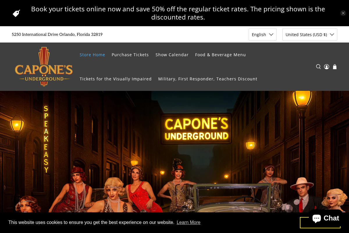349x233 pixels.
Task: Click the Orlando address text
Action: 57,34
